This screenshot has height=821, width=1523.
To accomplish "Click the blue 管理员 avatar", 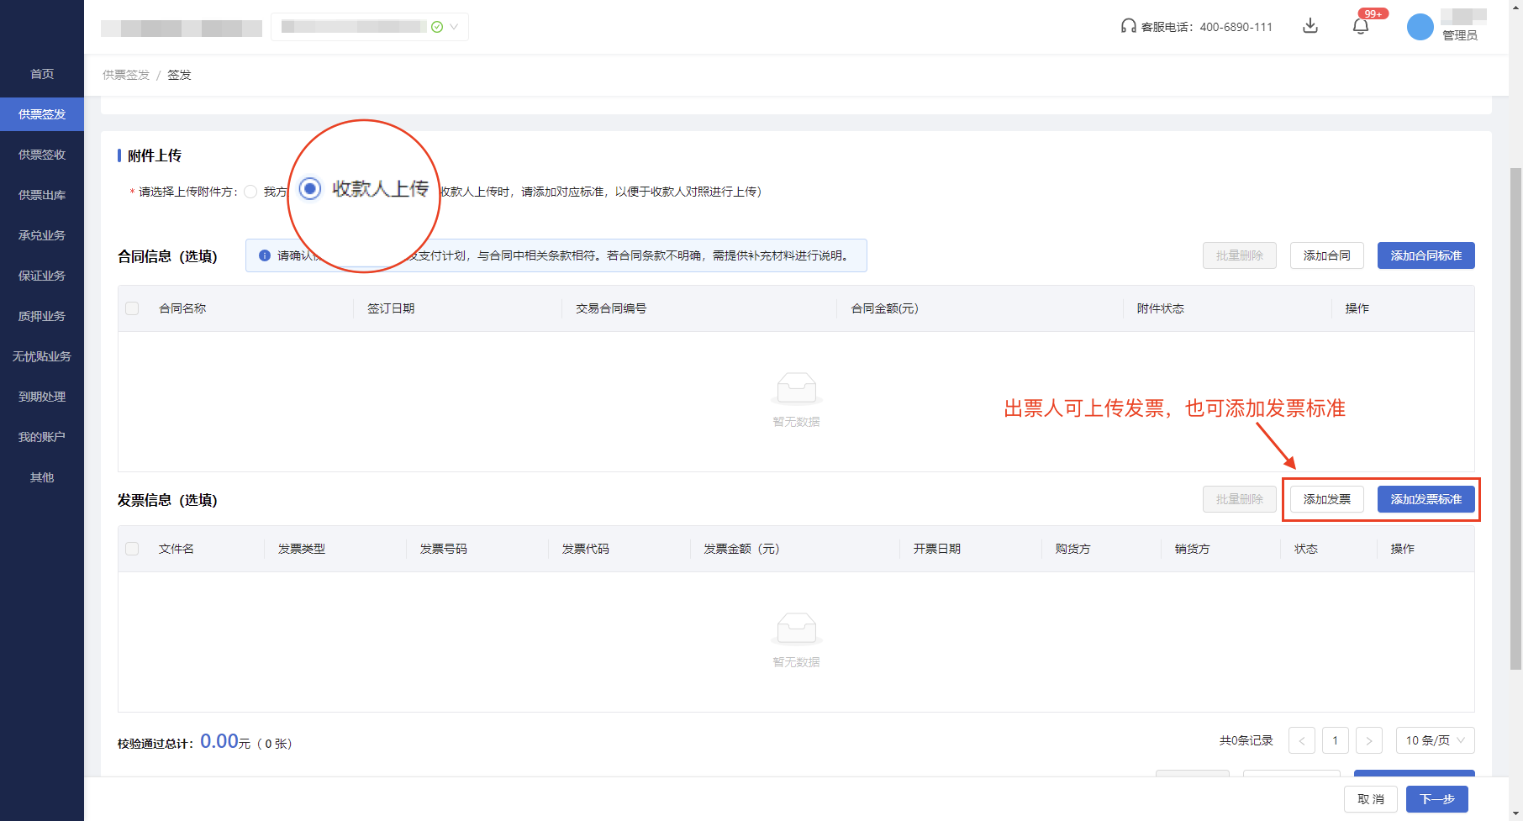I will point(1420,26).
